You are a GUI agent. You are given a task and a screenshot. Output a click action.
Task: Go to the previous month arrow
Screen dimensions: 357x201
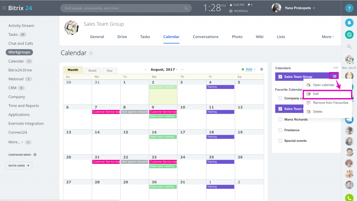[146, 70]
